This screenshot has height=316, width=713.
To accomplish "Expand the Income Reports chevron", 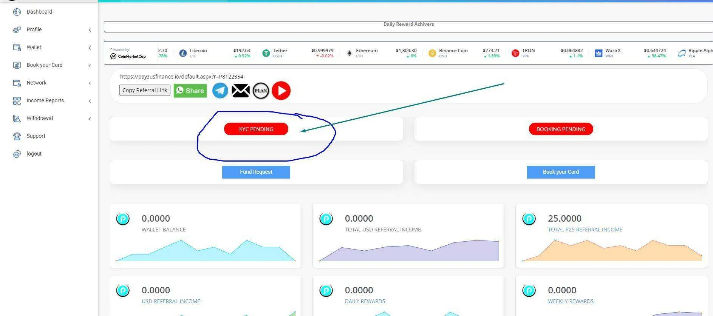I will pyautogui.click(x=90, y=101).
